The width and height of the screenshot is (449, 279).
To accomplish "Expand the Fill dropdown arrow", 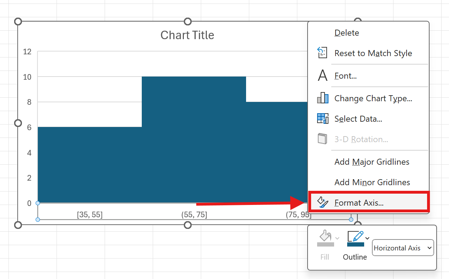I will [x=337, y=238].
